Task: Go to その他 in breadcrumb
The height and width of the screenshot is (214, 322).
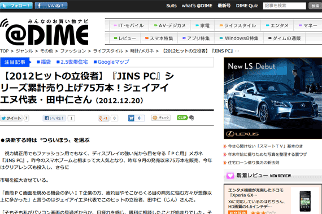Action: tap(47, 51)
